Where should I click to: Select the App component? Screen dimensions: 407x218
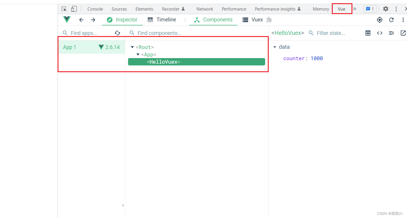149,55
